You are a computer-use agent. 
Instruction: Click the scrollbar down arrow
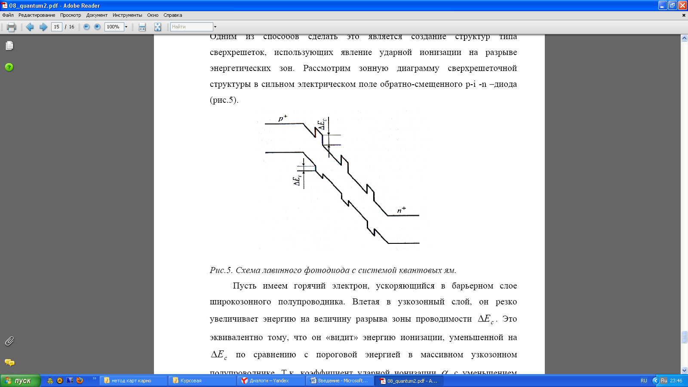[x=684, y=370]
